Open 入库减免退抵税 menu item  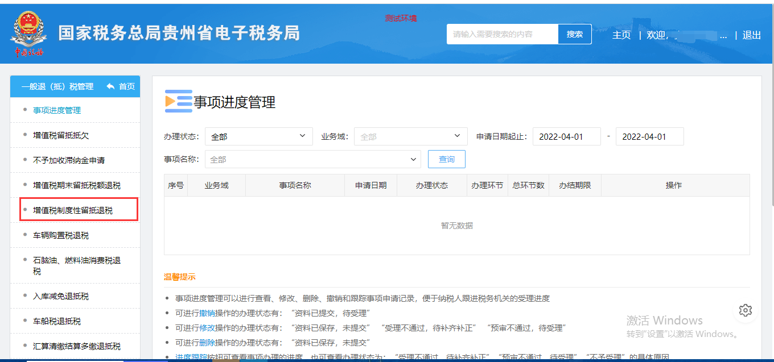coord(61,296)
